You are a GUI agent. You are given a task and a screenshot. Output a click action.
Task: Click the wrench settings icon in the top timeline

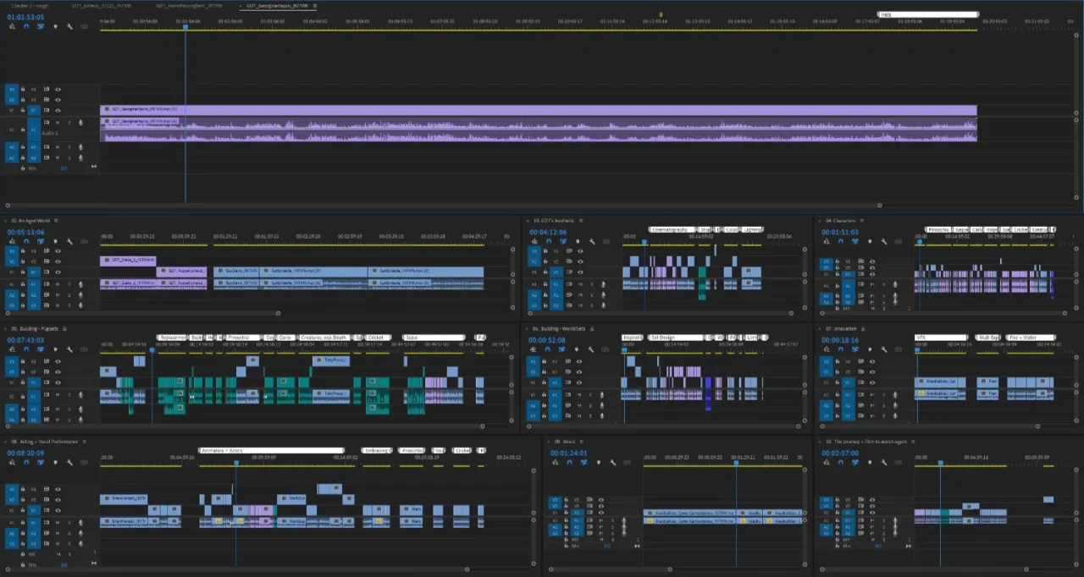pyautogui.click(x=69, y=27)
